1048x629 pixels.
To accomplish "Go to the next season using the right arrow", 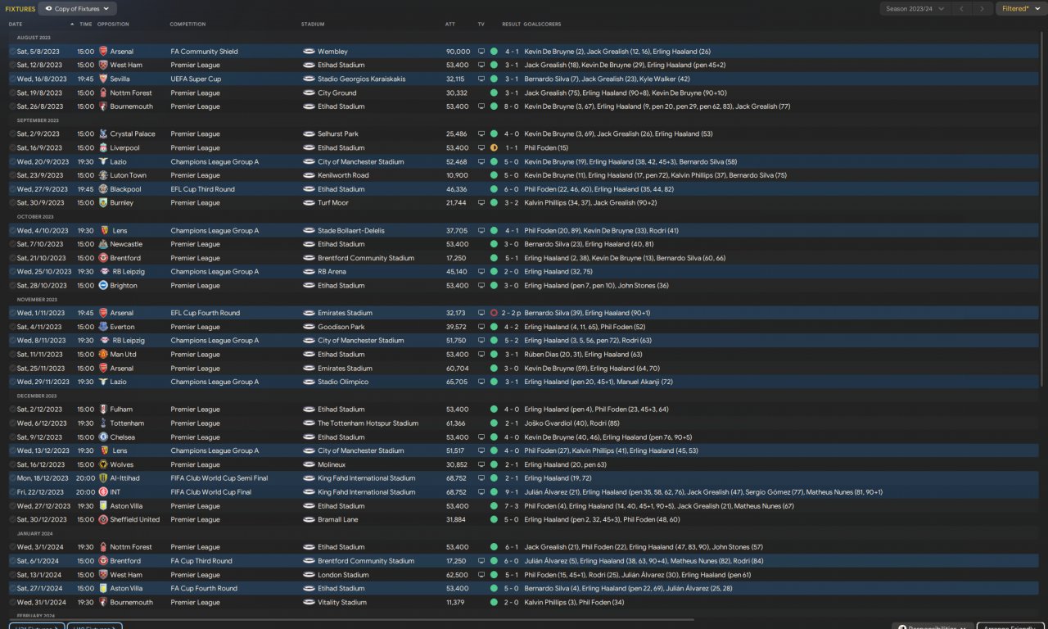I will click(983, 9).
